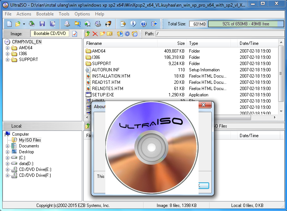This screenshot has height=211, width=287.
Task: Expand the CD/DVD Drive(F:) node
Action: point(7,175)
